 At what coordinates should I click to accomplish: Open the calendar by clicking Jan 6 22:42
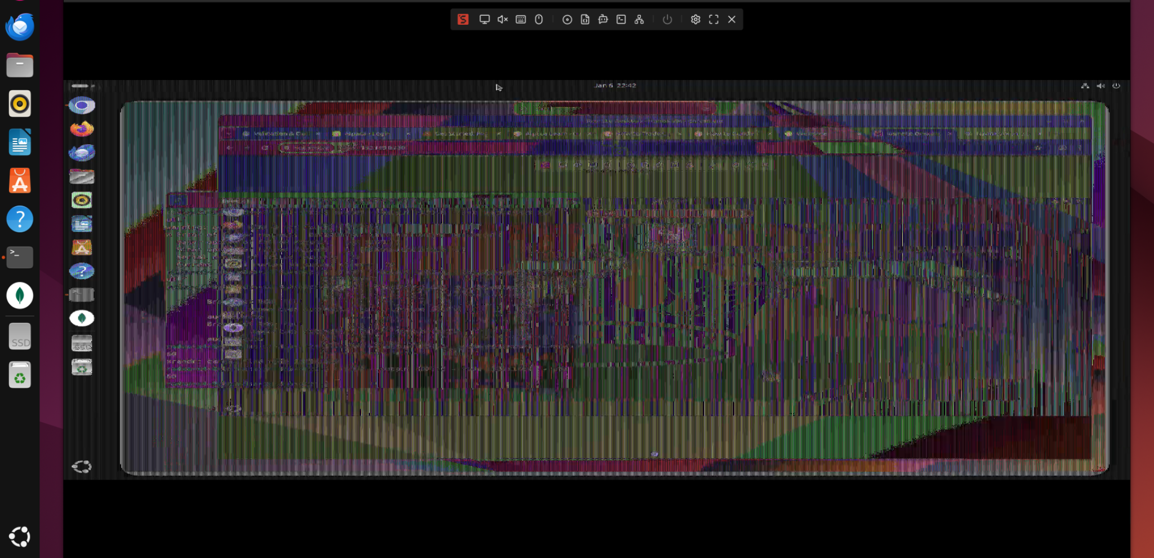click(615, 85)
